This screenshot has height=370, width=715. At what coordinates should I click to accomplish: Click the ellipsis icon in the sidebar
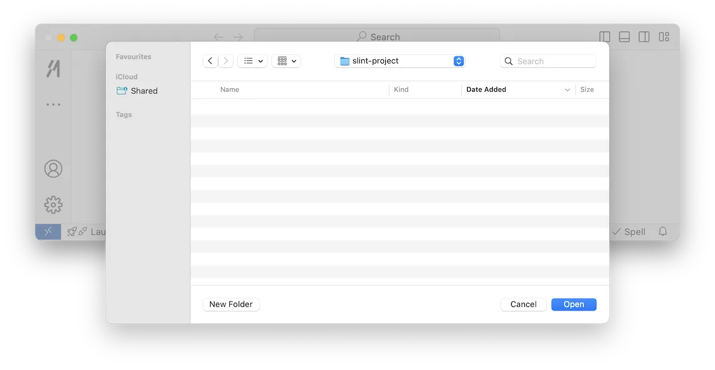click(x=53, y=104)
